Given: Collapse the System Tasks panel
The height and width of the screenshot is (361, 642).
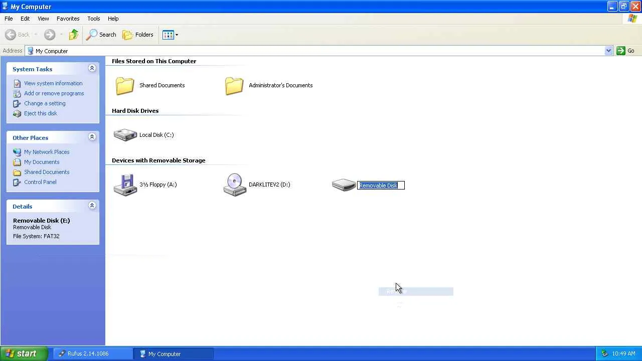Looking at the screenshot, I should (x=92, y=68).
